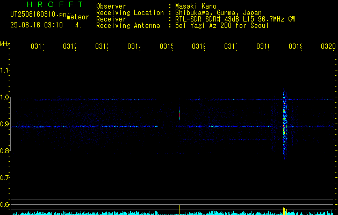The height and width of the screenshot is (215, 338).
Task: Click '5el Yagi Az 280 for Seoul' text
Action: click(x=222, y=26)
